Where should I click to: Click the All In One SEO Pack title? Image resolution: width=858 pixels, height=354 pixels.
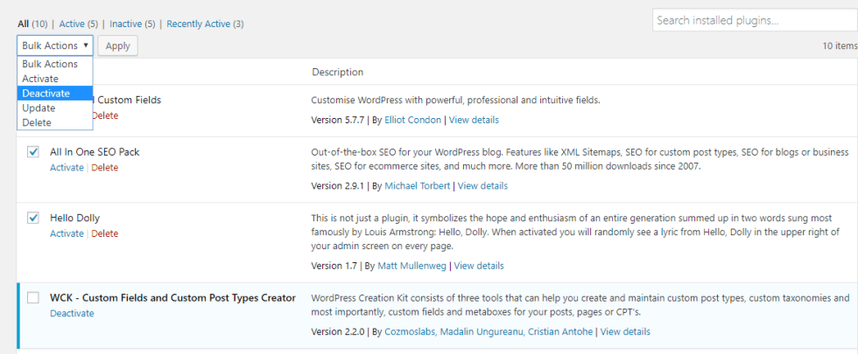[x=95, y=152]
